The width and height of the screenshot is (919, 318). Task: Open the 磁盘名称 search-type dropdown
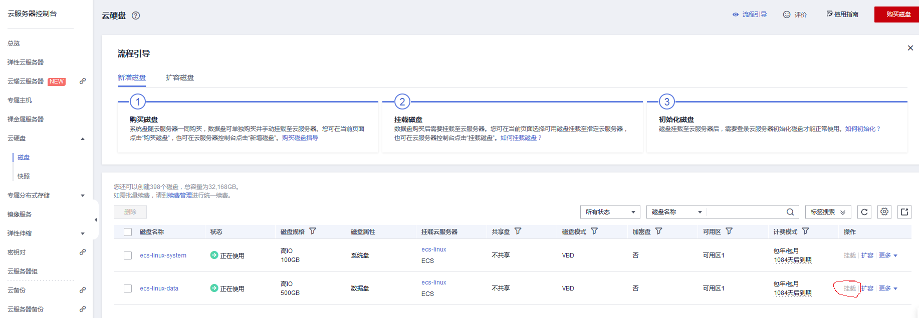[x=676, y=212]
